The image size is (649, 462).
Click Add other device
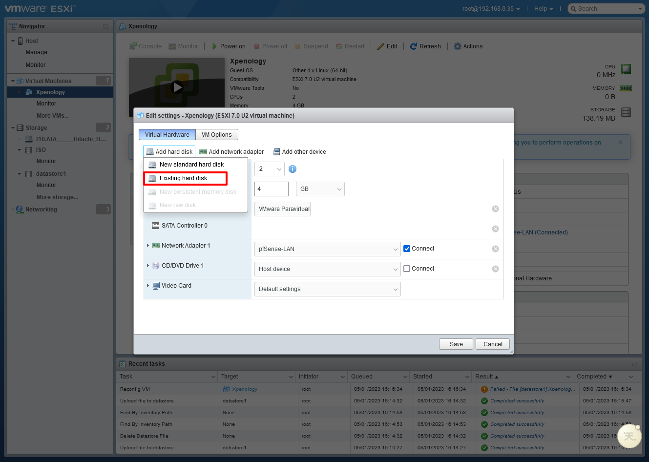coord(300,152)
